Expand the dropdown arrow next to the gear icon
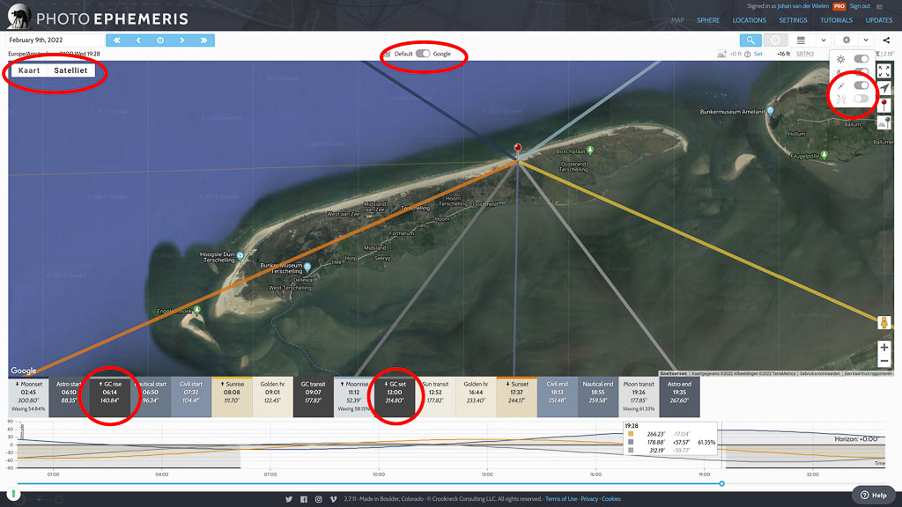This screenshot has height=507, width=902. pyautogui.click(x=866, y=40)
